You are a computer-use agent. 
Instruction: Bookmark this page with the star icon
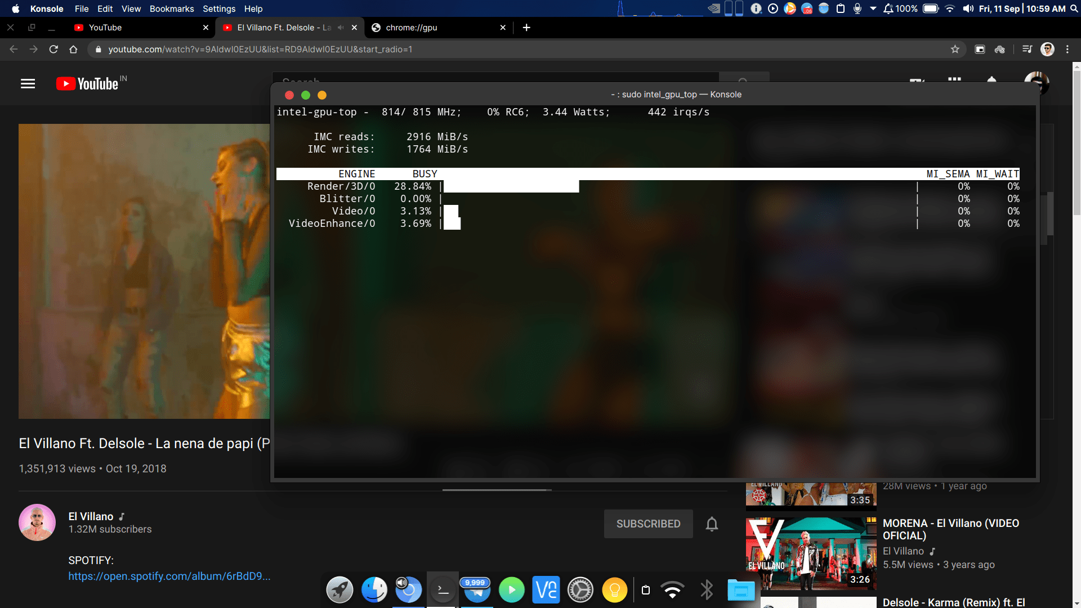click(x=955, y=50)
